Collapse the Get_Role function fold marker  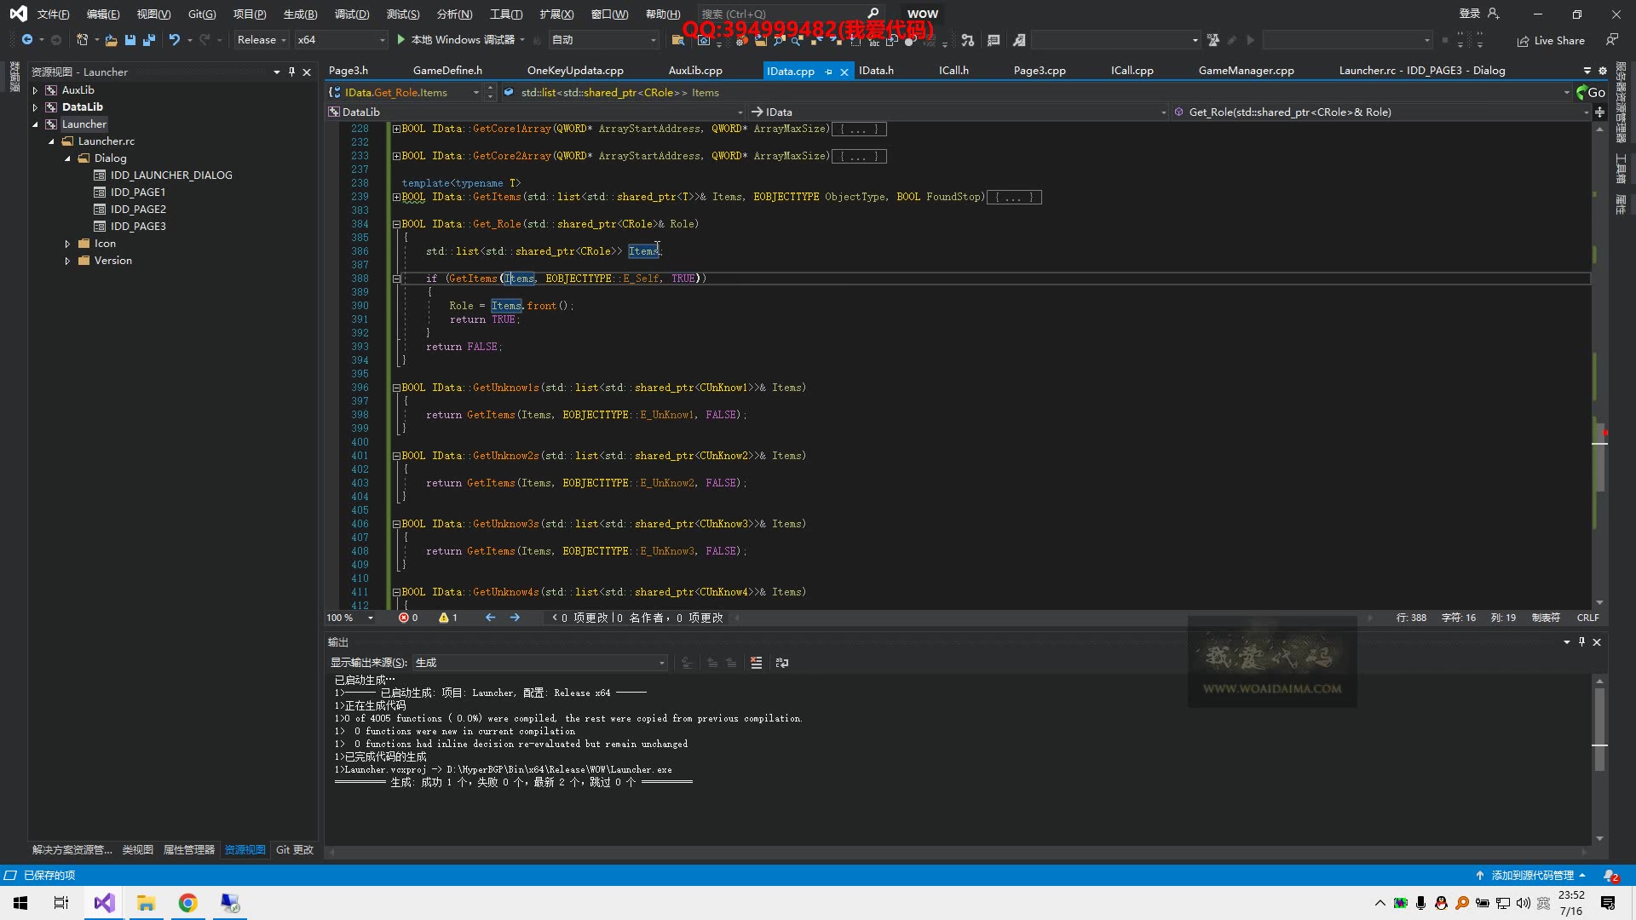(396, 224)
